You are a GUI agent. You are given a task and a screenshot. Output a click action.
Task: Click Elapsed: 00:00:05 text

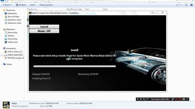coord(41,74)
